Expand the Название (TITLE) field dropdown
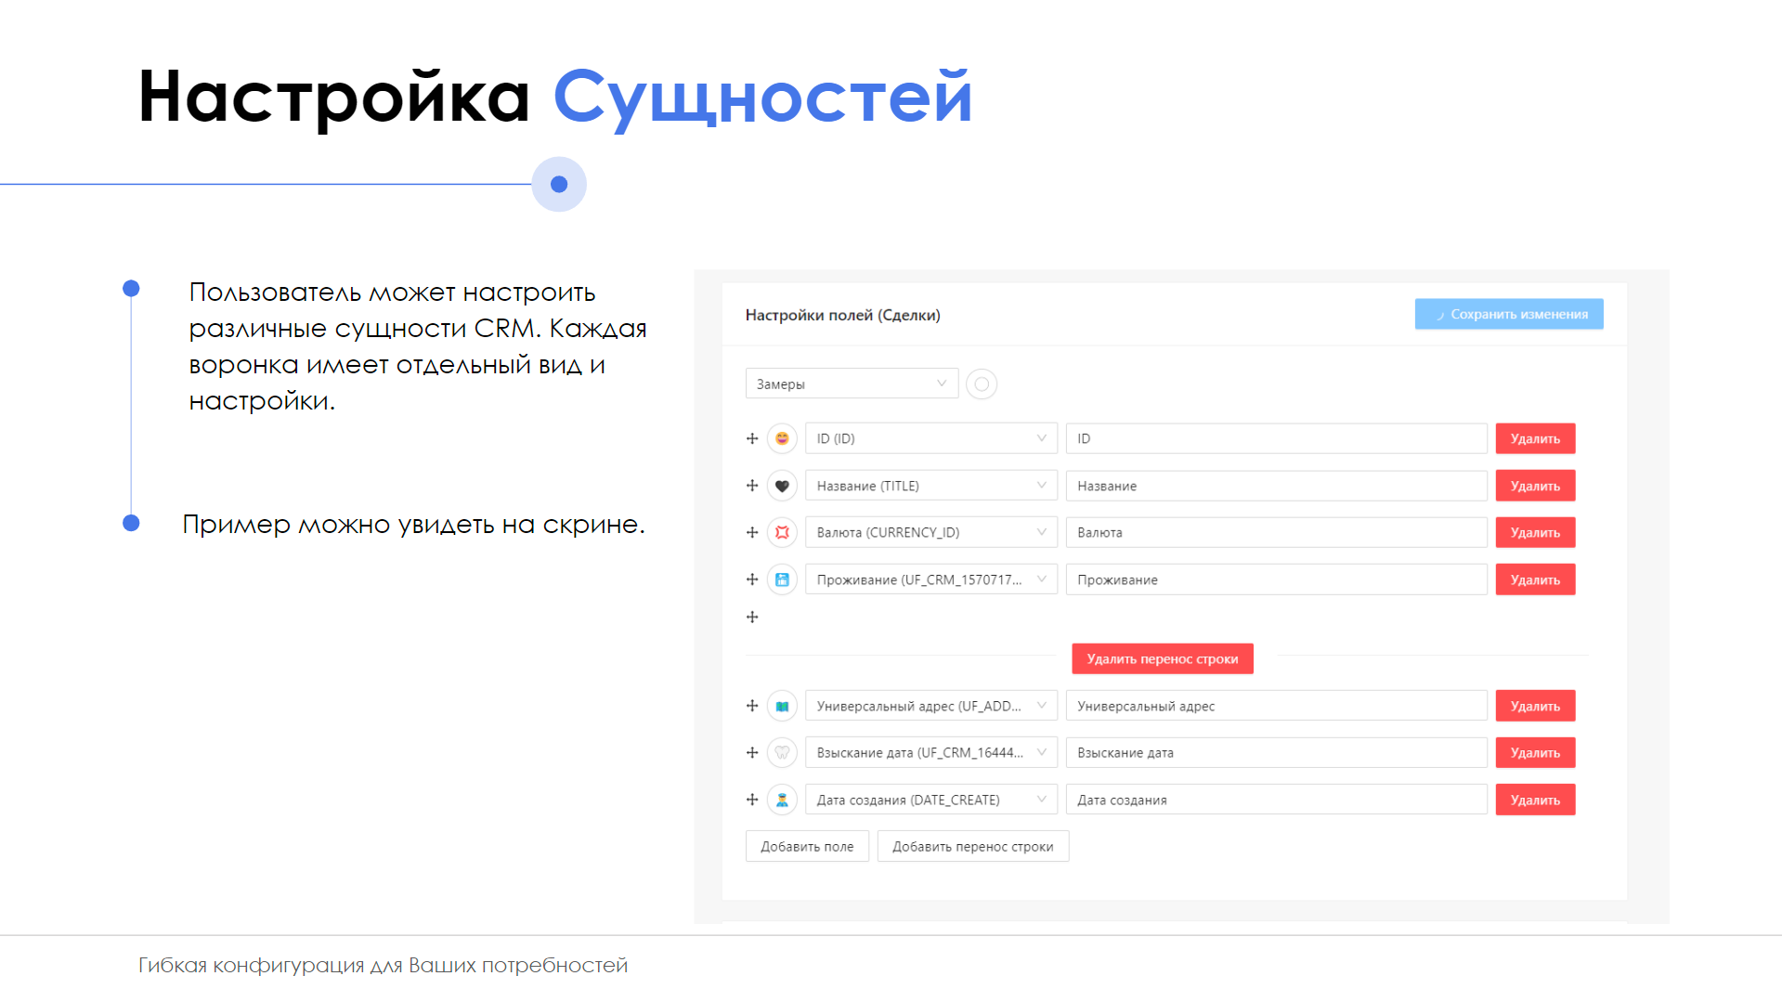Image resolution: width=1782 pixels, height=1002 pixels. 930,486
